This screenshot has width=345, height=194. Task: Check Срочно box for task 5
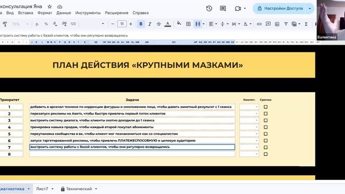point(266,134)
